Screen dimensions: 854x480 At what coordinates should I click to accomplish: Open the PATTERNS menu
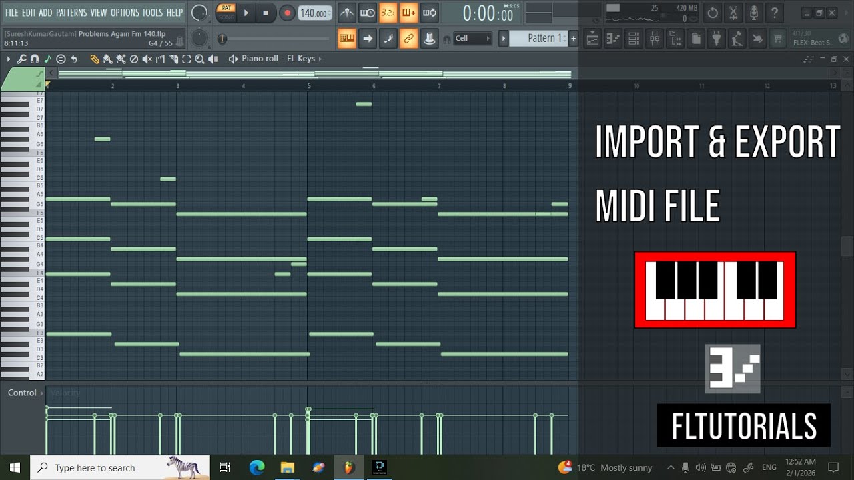(71, 13)
